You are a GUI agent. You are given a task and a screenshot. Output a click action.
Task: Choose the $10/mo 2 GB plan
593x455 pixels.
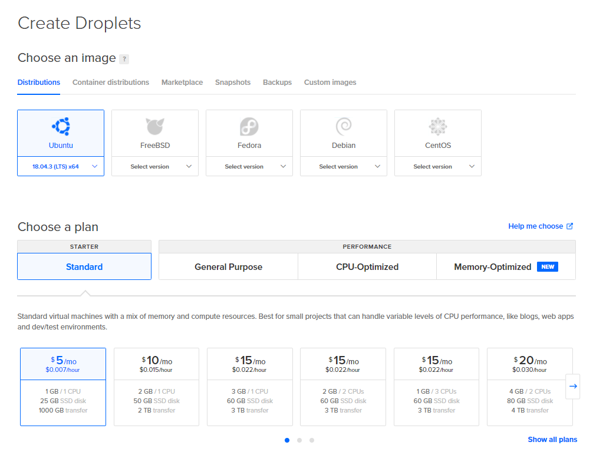tap(156, 386)
